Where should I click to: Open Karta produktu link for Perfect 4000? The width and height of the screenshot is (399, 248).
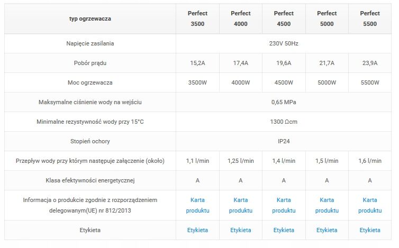pos(241,205)
